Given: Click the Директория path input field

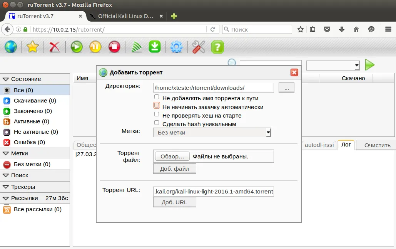Looking at the screenshot, I should click(x=214, y=88).
